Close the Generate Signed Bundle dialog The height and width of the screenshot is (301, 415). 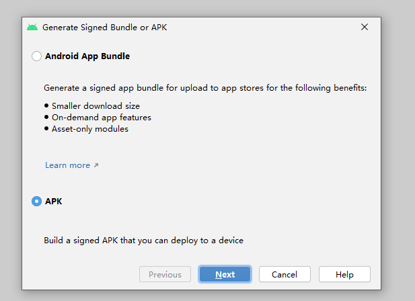365,27
